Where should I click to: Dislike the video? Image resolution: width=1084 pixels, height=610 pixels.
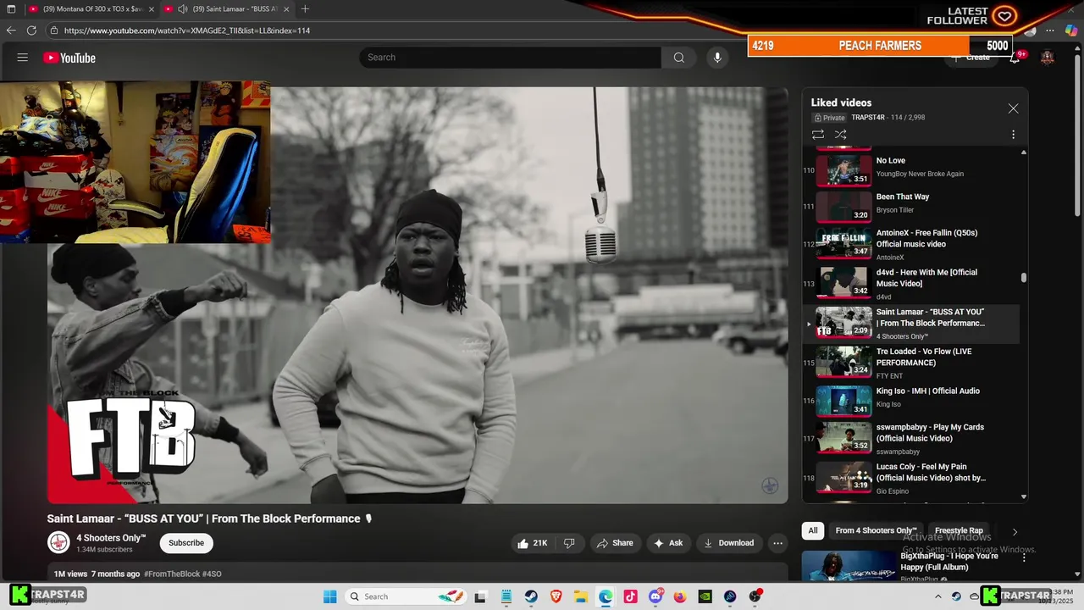tap(569, 543)
